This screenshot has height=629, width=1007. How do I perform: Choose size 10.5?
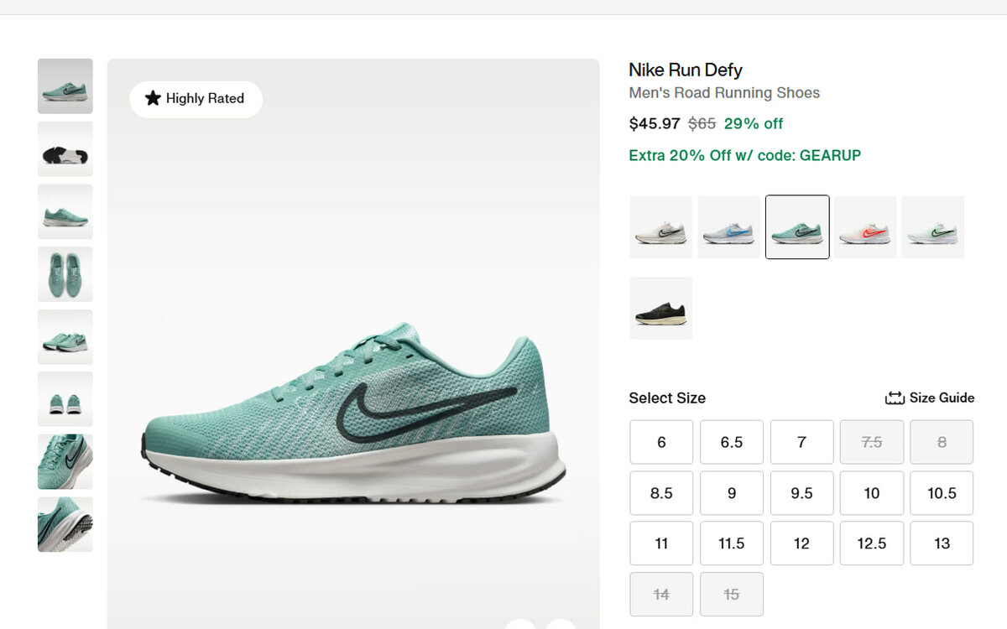point(942,493)
